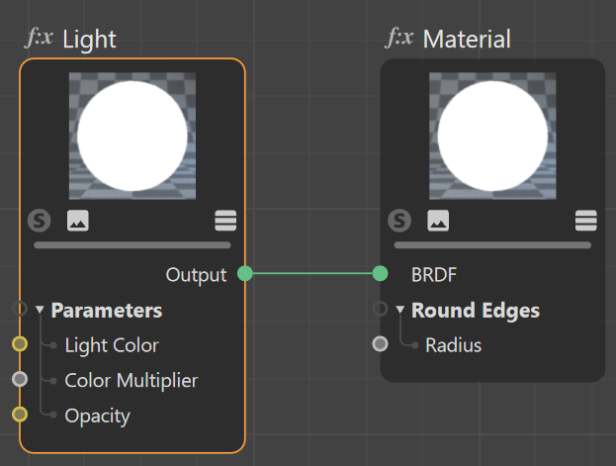This screenshot has height=466, width=616.
Task: Toggle preview image icon on Light node
Action: click(78, 221)
